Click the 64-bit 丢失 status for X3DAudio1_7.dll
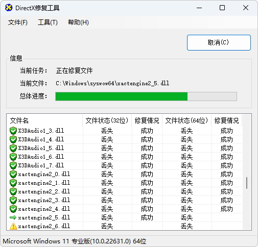The width and height of the screenshot is (258, 247). tap(186, 166)
